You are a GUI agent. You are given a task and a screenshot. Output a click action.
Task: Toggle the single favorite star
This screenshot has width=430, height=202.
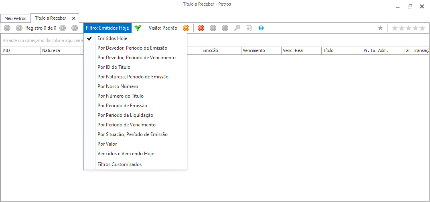pyautogui.click(x=380, y=28)
